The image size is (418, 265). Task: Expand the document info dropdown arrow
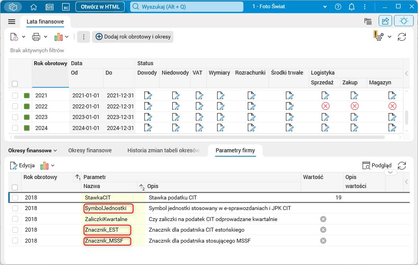pyautogui.click(x=24, y=37)
